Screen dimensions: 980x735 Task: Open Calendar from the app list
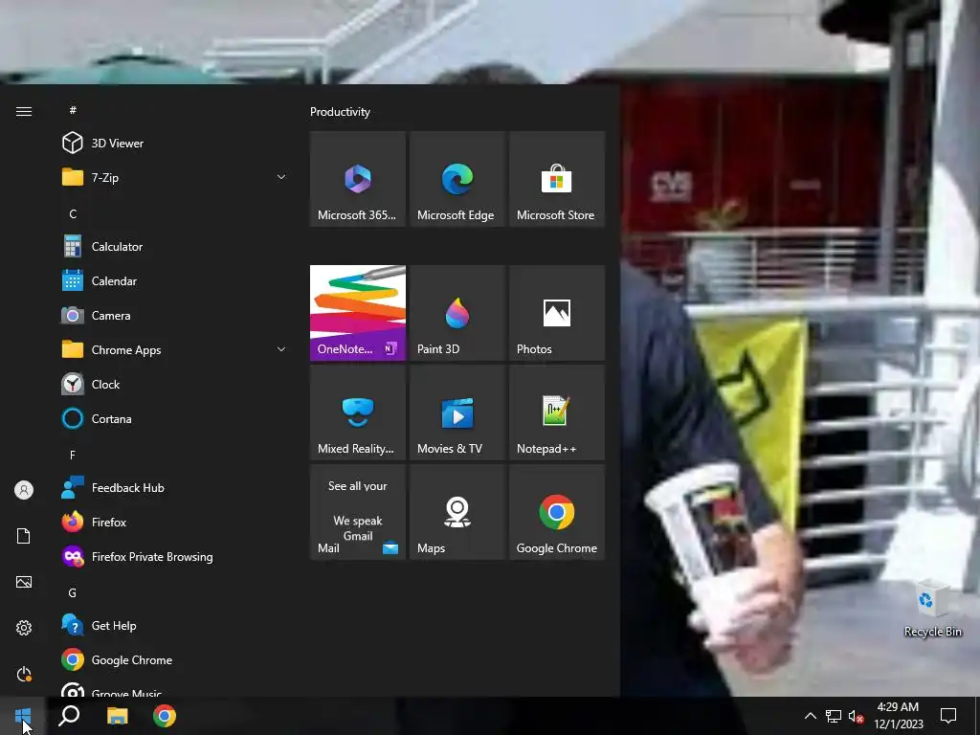(x=175, y=280)
